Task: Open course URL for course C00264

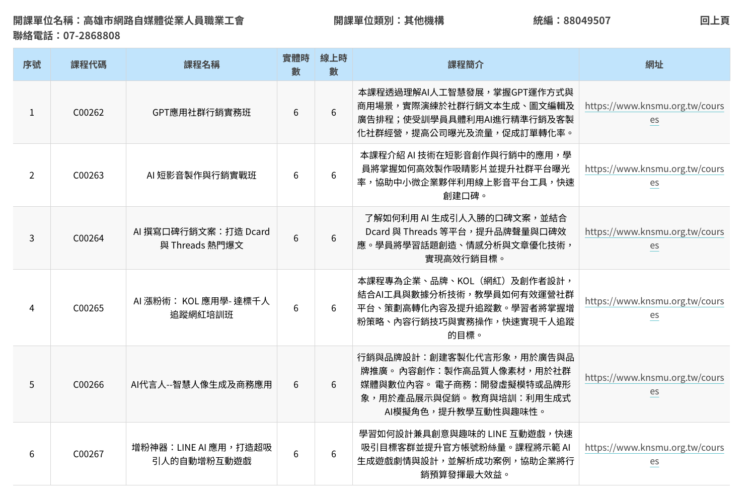Action: 654,232
